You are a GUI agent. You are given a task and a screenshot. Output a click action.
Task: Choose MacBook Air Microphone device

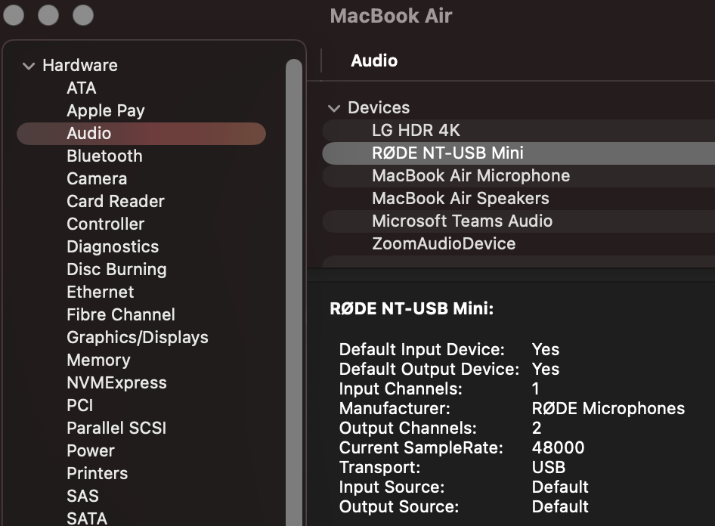click(x=470, y=176)
